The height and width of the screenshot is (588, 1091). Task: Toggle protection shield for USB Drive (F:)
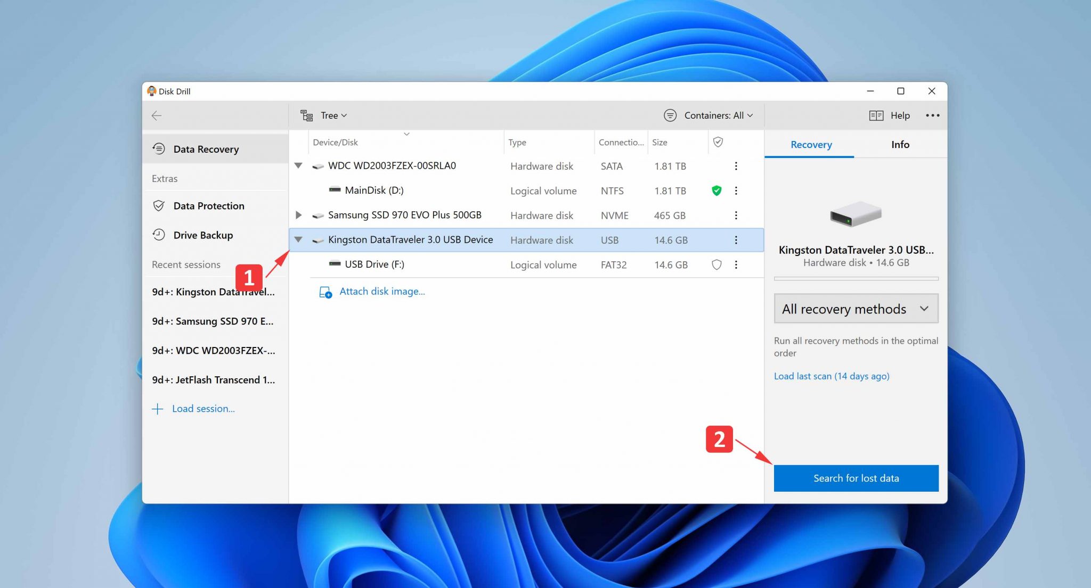click(x=717, y=264)
